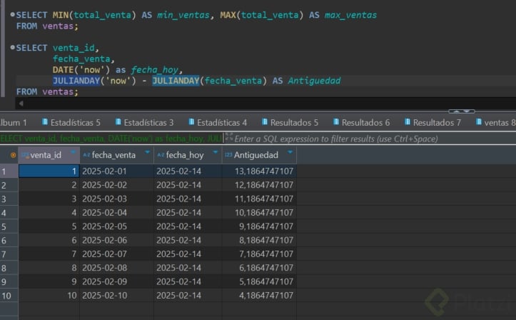Select the Antiguedad cell 7,1864747107

tap(259, 254)
